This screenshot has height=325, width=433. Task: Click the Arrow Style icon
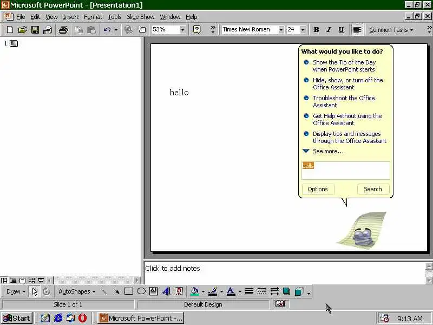(274, 291)
